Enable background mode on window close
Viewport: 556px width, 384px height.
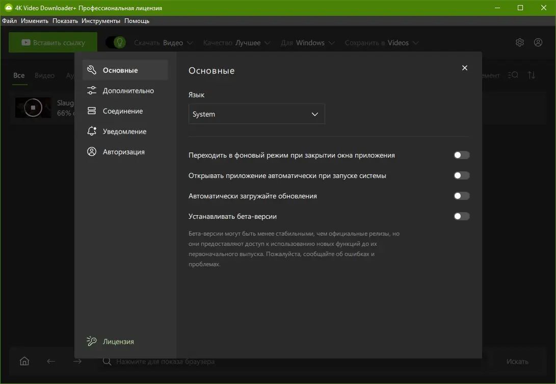(x=462, y=155)
